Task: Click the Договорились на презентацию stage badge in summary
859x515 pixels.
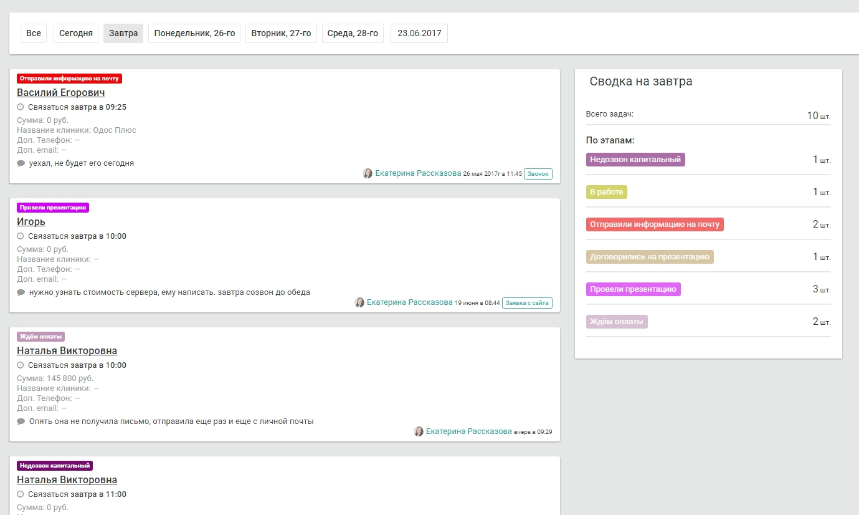Action: pyautogui.click(x=650, y=257)
